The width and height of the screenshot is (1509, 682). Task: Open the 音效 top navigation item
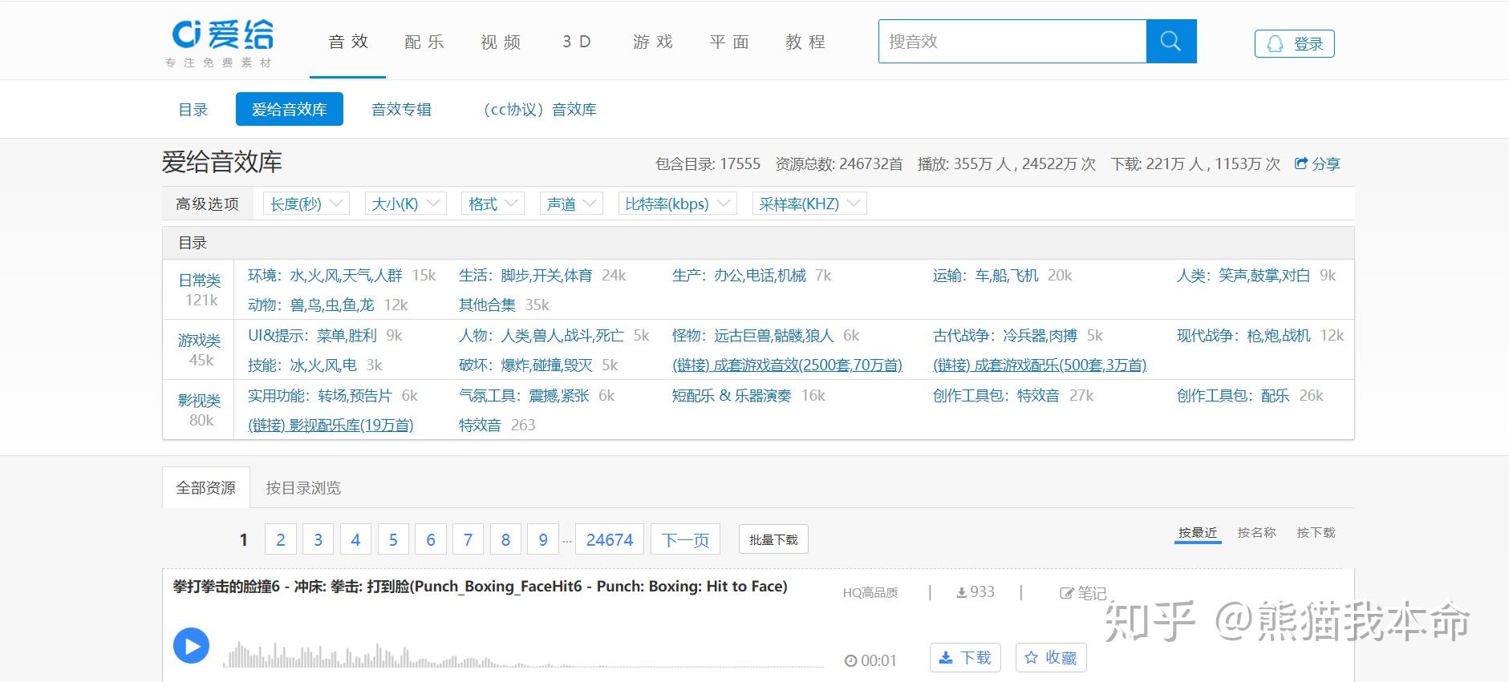348,42
